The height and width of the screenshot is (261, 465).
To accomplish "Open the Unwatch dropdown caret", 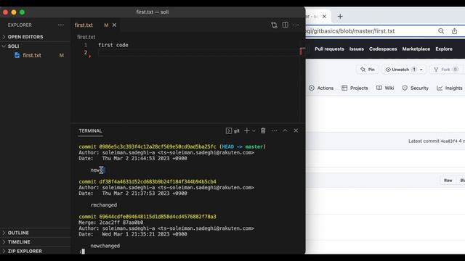I will 421,70.
